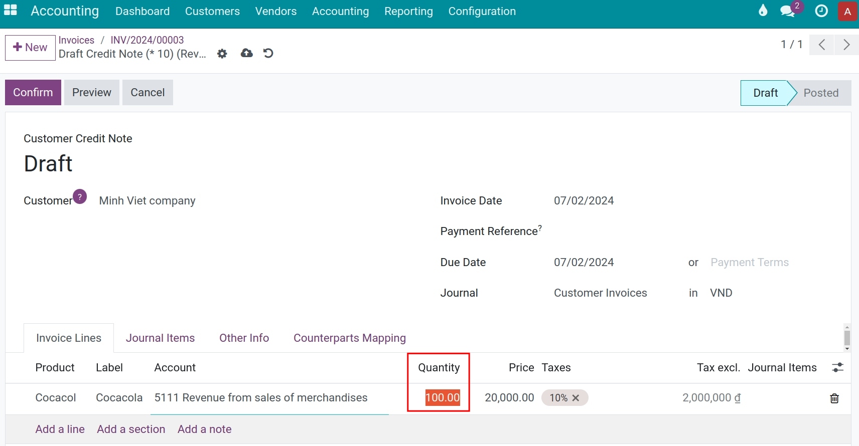
Task: Open the Configuration menu
Action: [x=482, y=11]
